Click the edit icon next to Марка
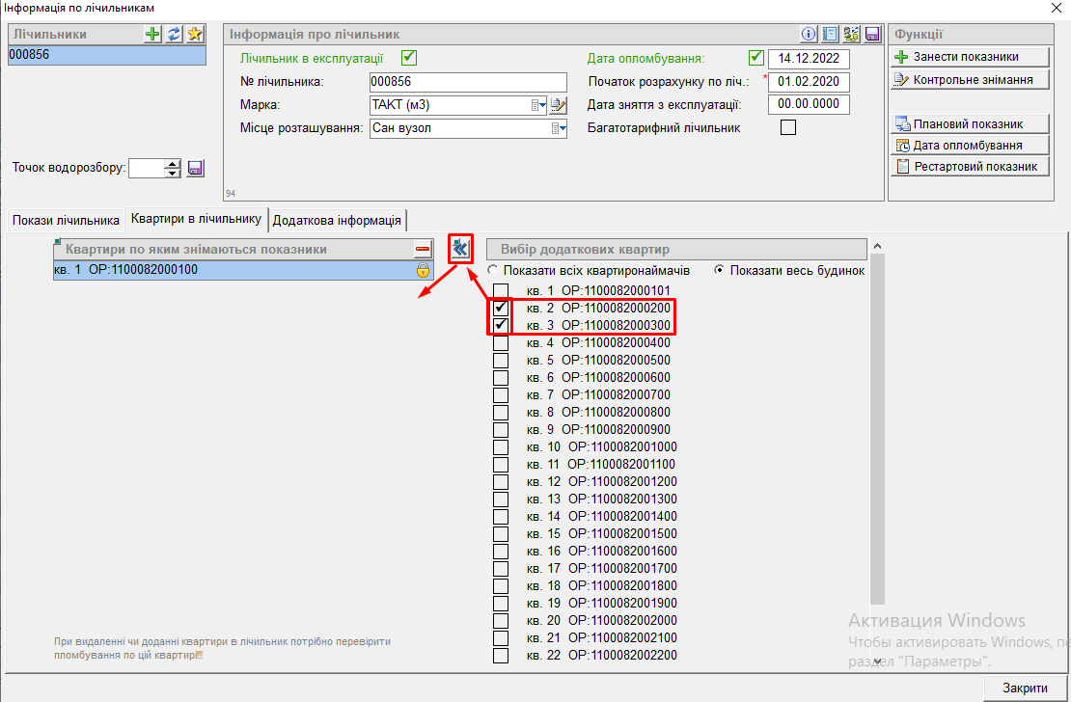 [559, 105]
